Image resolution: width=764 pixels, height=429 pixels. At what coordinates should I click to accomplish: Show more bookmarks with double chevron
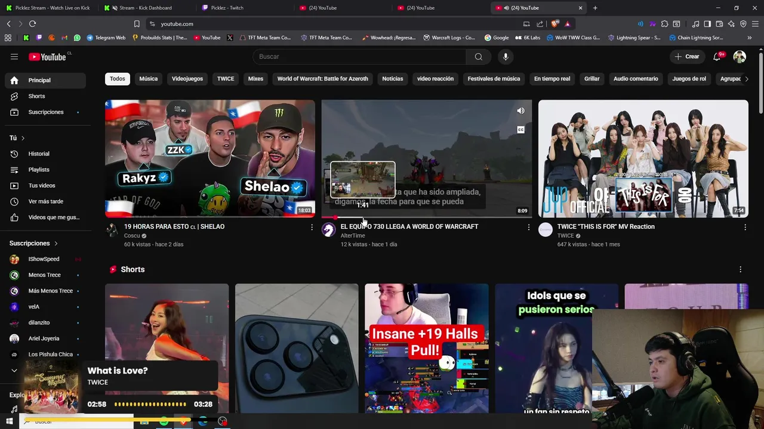pyautogui.click(x=749, y=38)
